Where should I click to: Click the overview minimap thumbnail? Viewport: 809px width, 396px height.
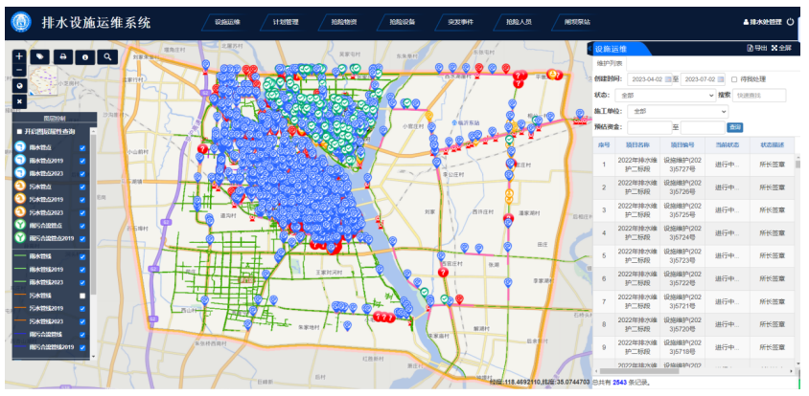(x=43, y=81)
